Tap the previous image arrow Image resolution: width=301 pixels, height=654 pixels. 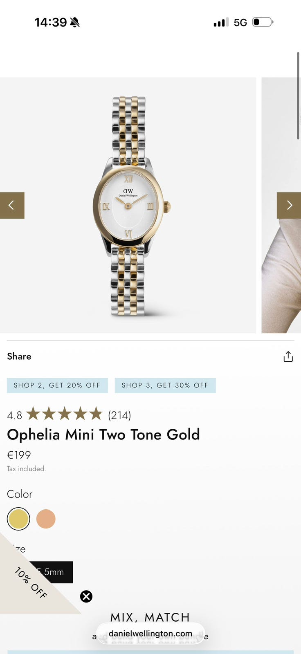[12, 205]
